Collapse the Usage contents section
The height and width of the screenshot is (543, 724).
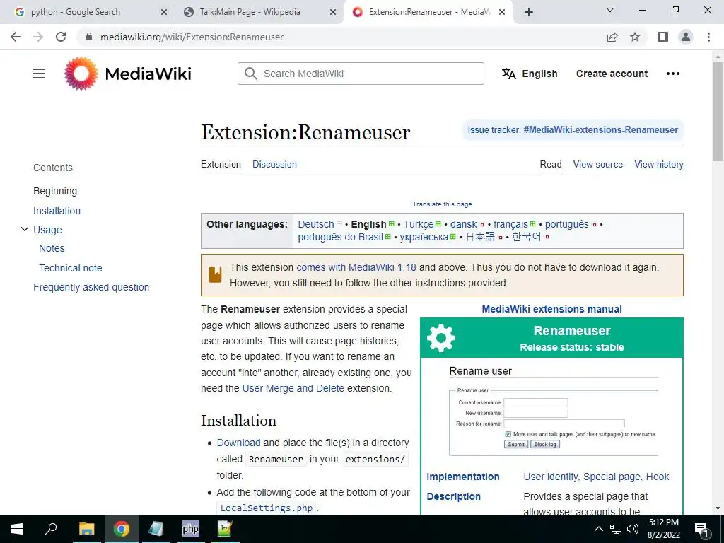(25, 229)
